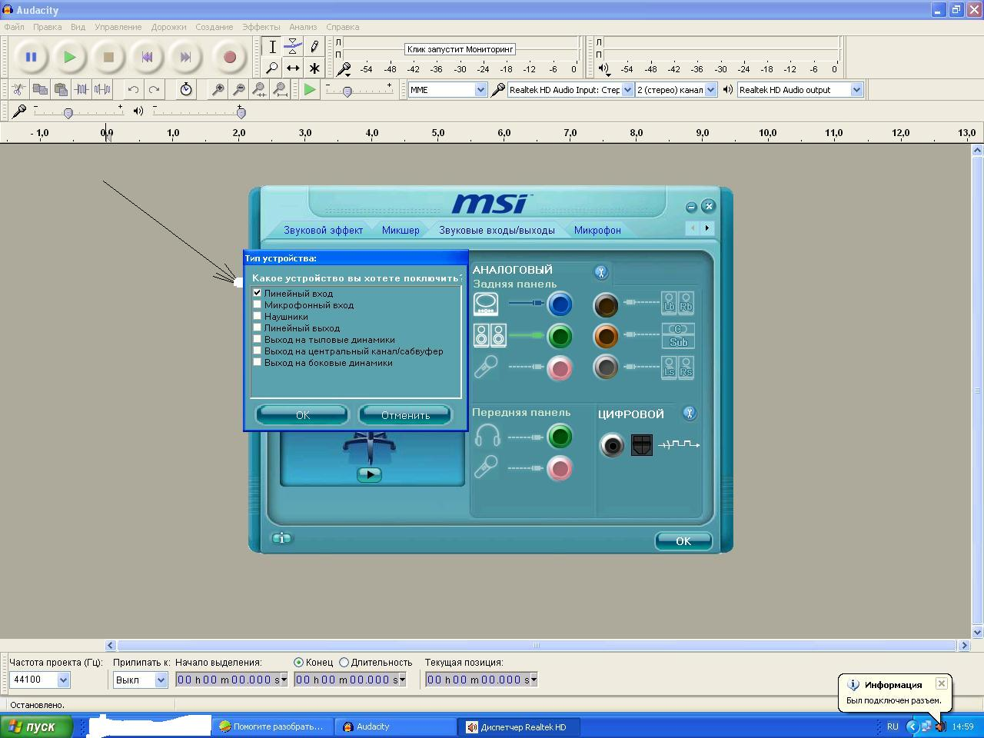Select the Multi-Tool (asterisk) mode
Viewport: 984px width, 738px height.
pos(314,68)
